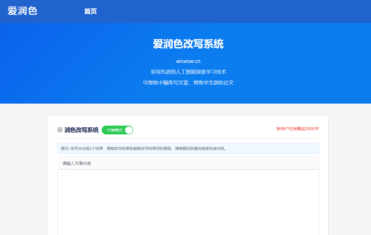
Task: Click the 润色改写系统 section title
Action: [81, 130]
